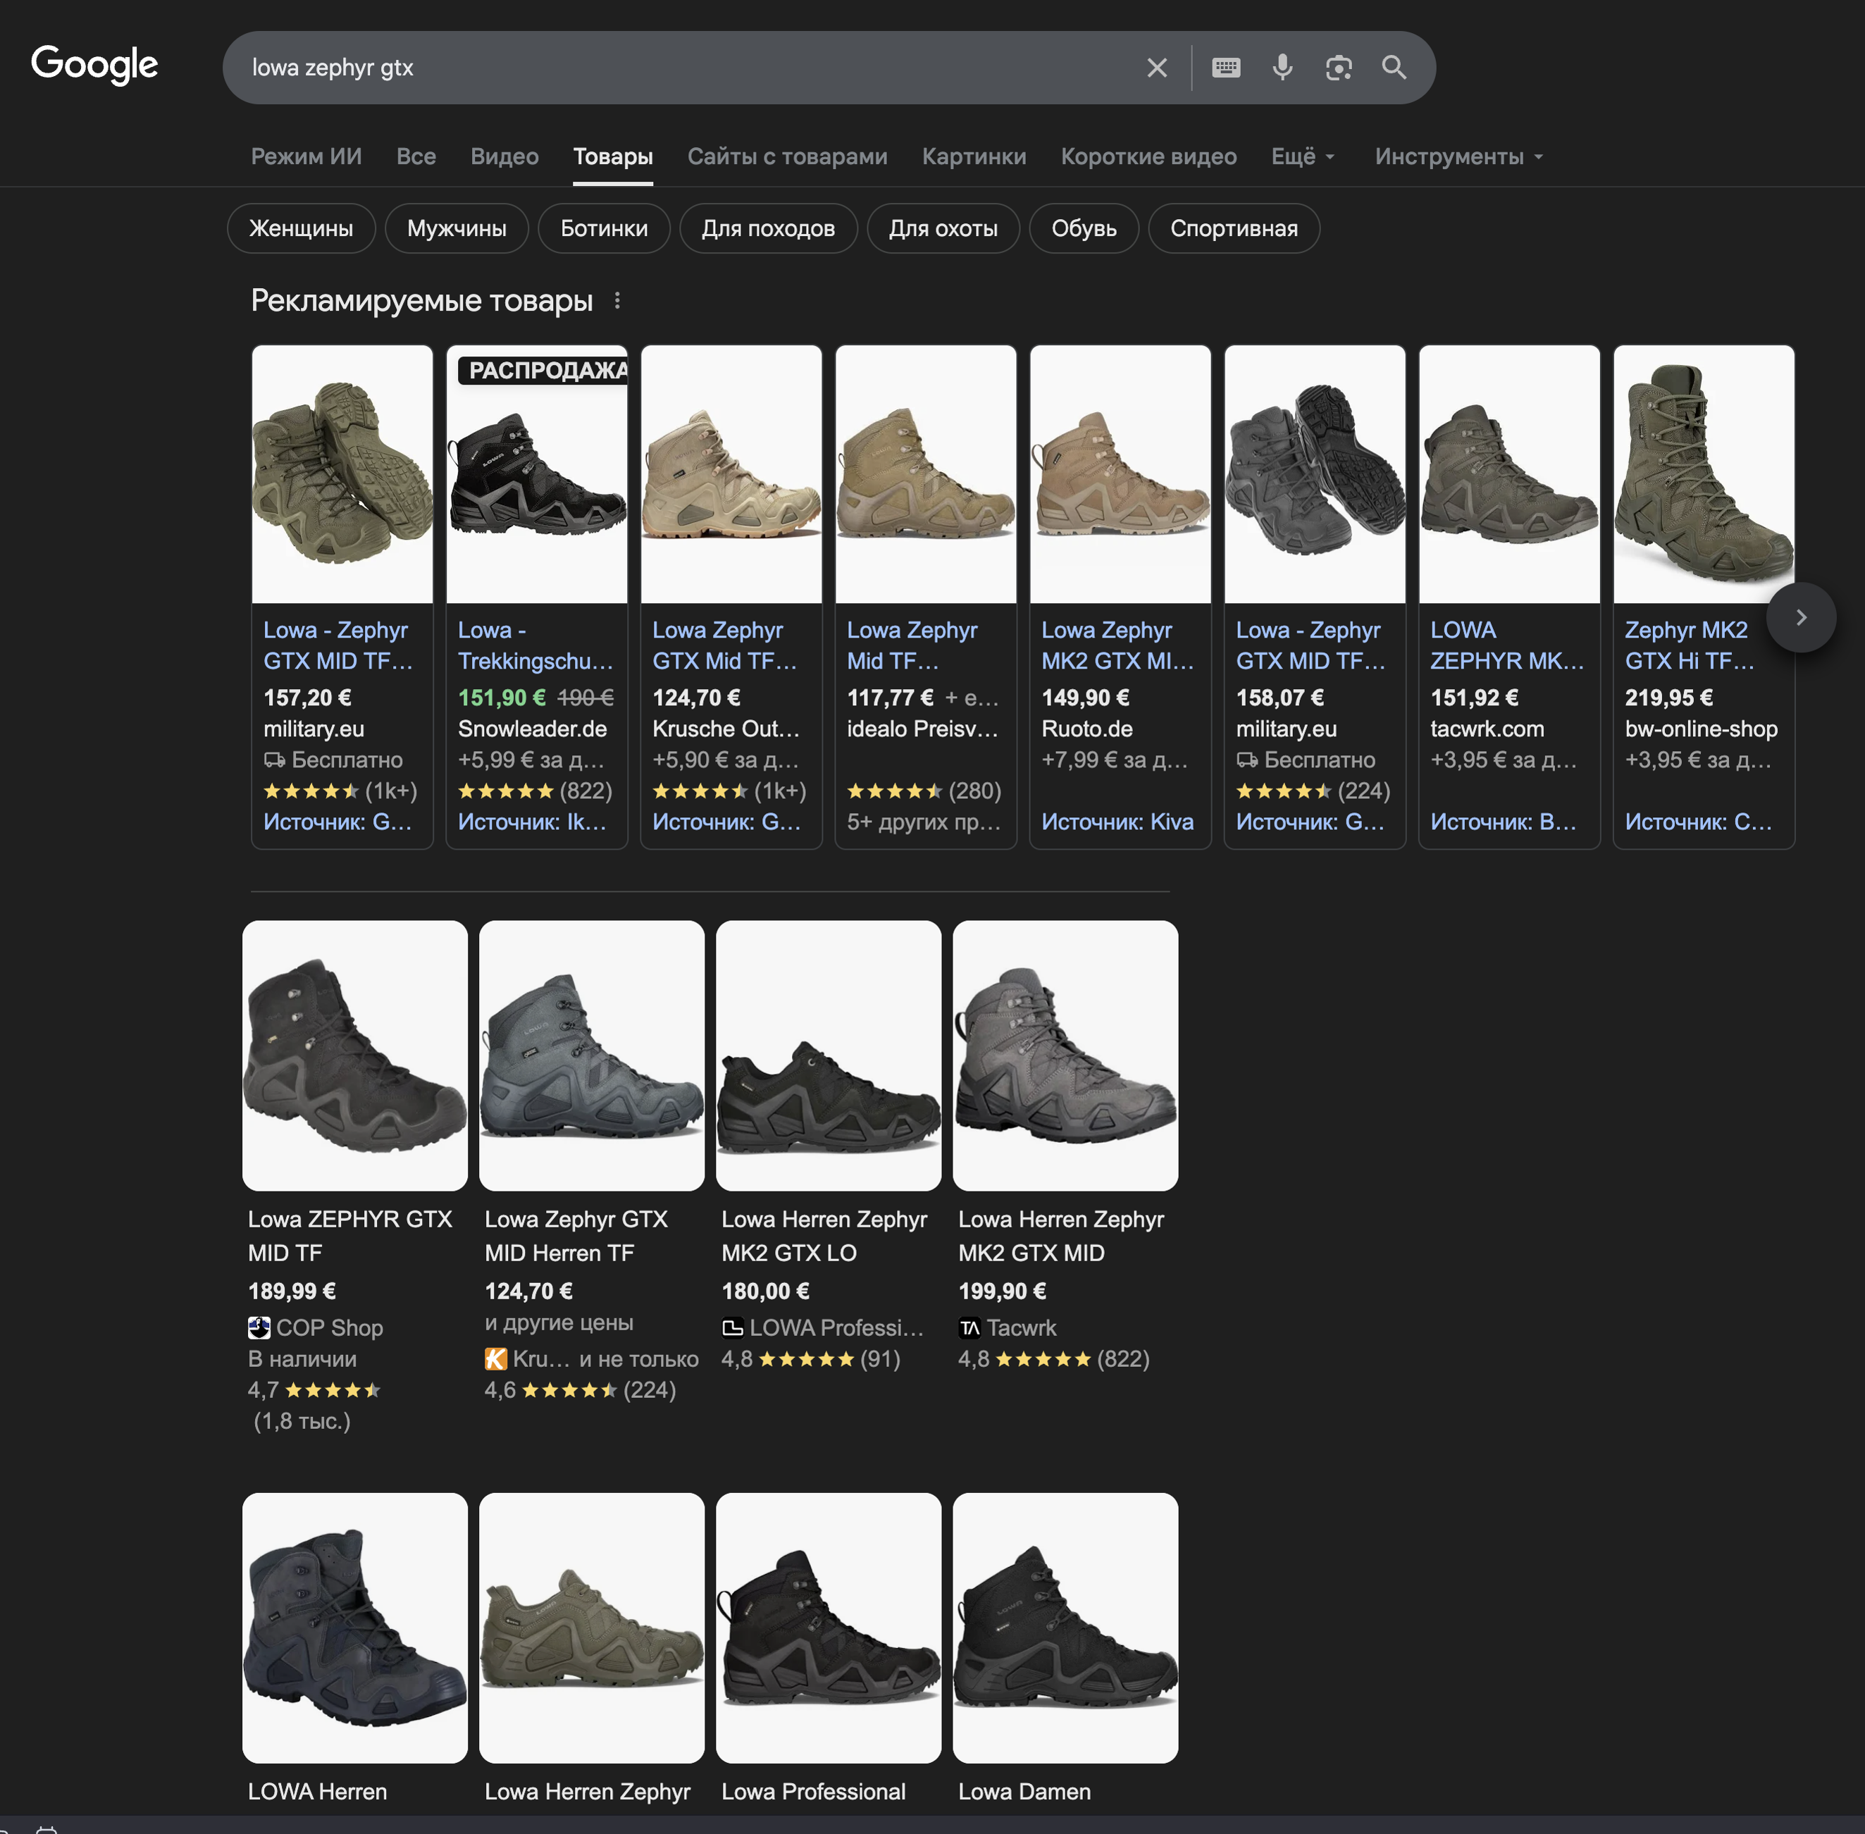Enable the Для походов filter chip
1865x1834 pixels.
(x=768, y=228)
